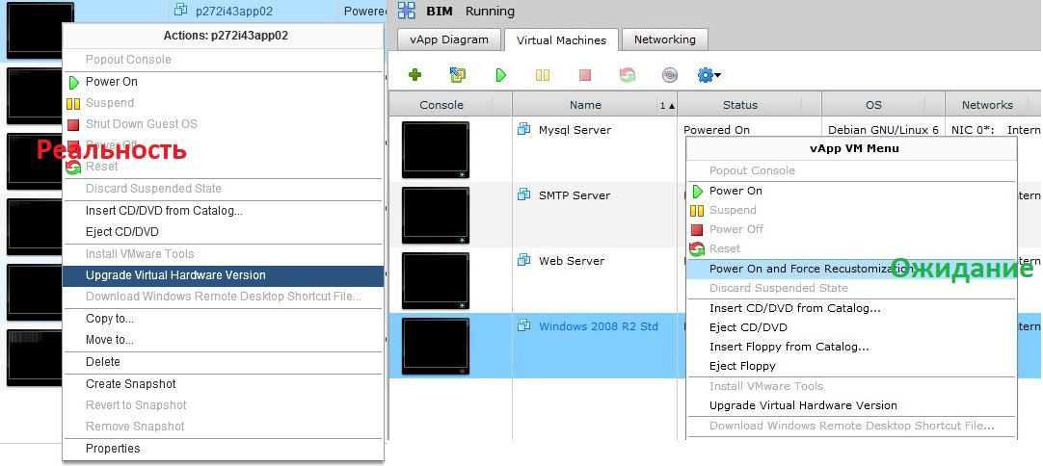
Task: Select Popout Console in the vApp VM Menu
Action: (x=852, y=170)
